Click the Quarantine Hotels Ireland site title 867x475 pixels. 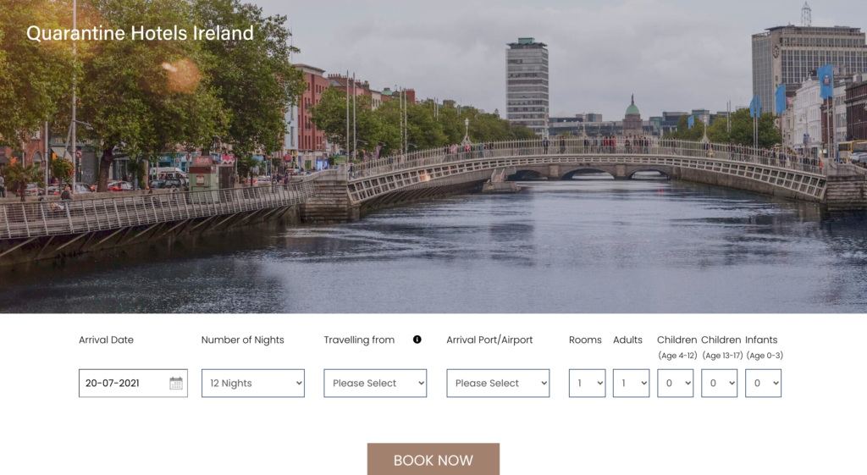click(x=140, y=33)
